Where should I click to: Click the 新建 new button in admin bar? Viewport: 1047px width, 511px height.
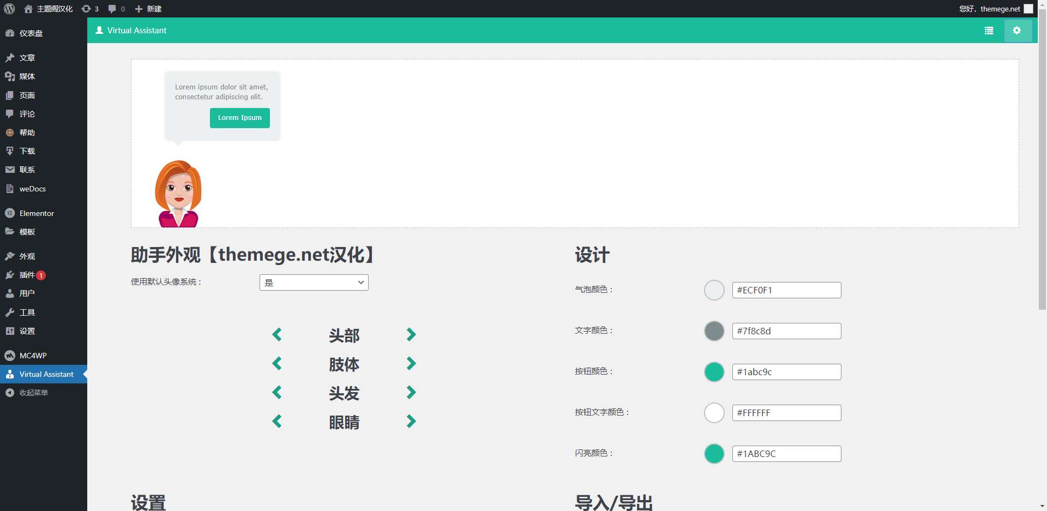coord(148,9)
